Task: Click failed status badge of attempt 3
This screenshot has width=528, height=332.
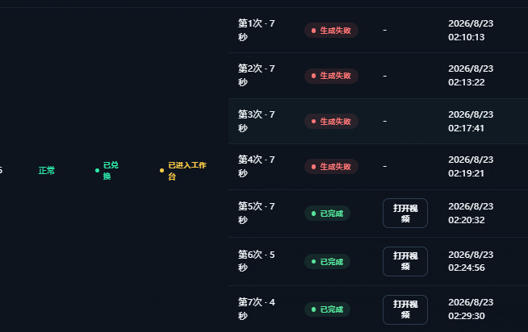Action: [x=331, y=122]
